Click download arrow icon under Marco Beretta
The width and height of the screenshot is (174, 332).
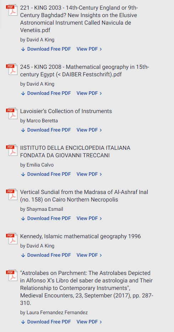coord(23,130)
